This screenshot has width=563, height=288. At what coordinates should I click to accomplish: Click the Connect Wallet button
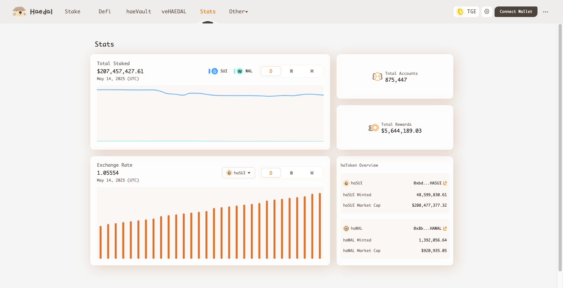516,12
